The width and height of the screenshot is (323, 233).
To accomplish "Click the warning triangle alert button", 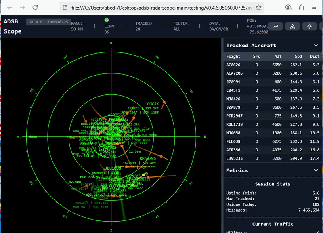I will [x=292, y=26].
